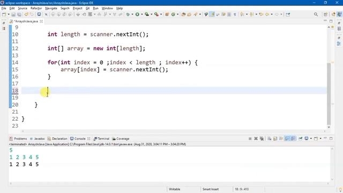Open the Debug dropdown arrow
The width and height of the screenshot is (343, 193).
click(x=132, y=14)
